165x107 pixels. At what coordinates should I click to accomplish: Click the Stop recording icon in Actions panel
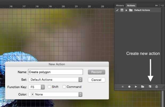123,87
